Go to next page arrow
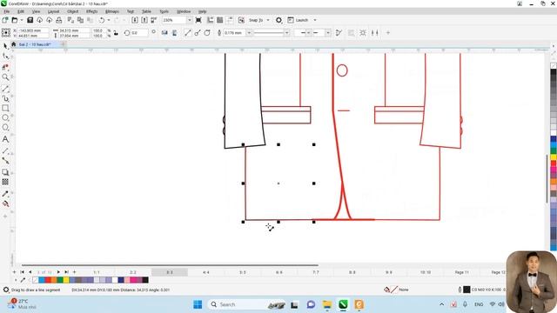The width and height of the screenshot is (557, 313). (58, 272)
